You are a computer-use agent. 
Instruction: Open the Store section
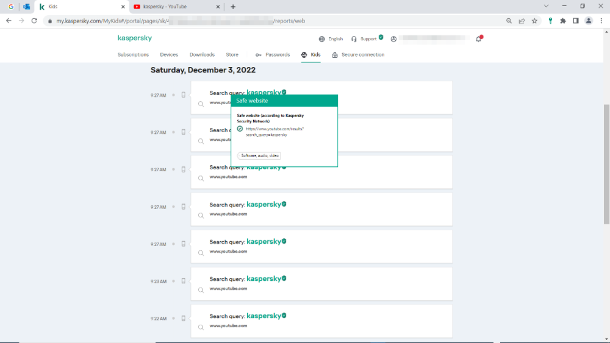(x=232, y=55)
